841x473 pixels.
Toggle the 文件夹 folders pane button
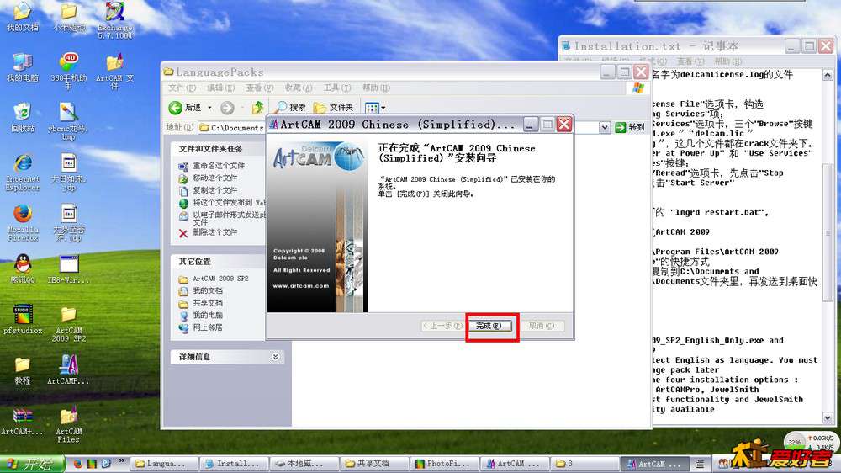(x=334, y=108)
